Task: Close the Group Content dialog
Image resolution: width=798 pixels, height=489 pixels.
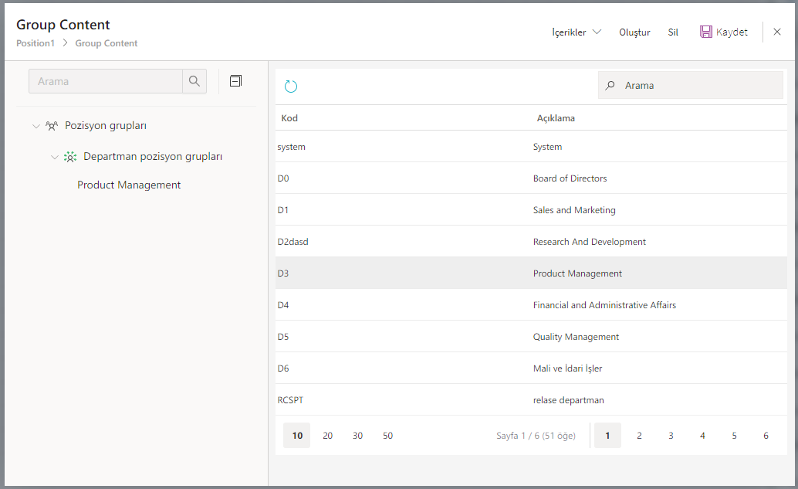Action: coord(777,32)
